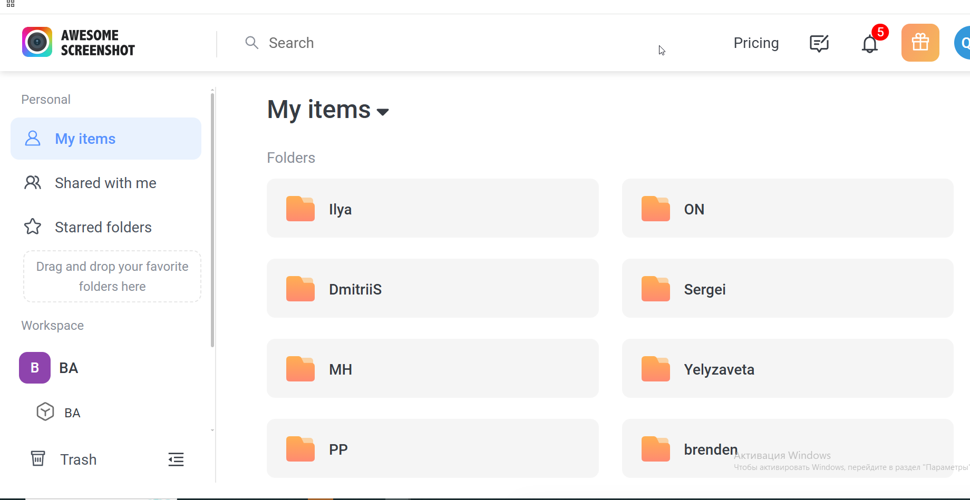Click the apps grid icon
Screen dimensions: 970x500
(10, 4)
